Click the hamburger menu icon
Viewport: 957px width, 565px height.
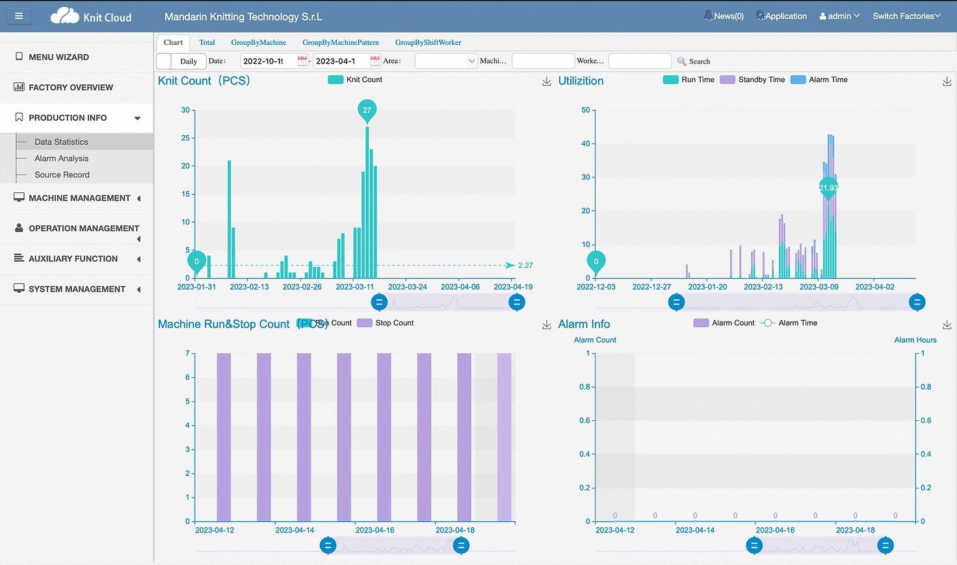tap(19, 16)
